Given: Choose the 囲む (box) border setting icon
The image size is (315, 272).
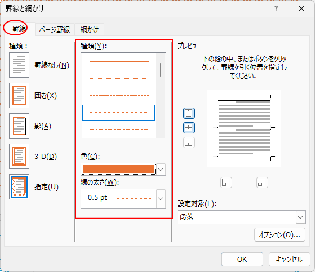Looking at the screenshot, I should (19, 96).
